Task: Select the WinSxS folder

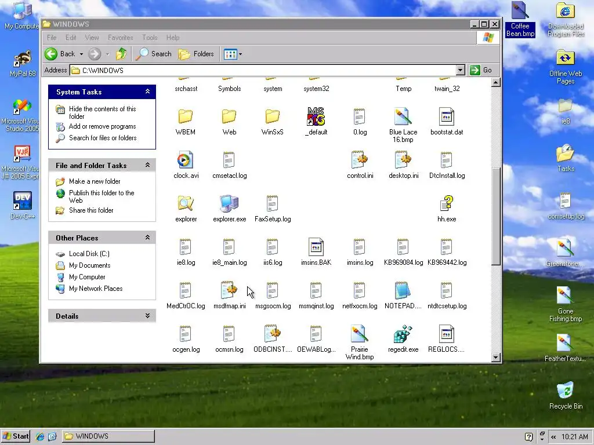Action: click(x=273, y=116)
